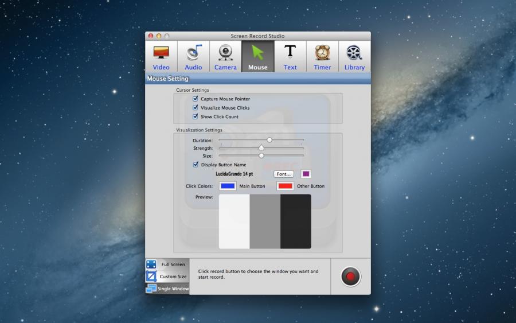Change the red Other Button click color
This screenshot has width=516, height=323.
[285, 186]
